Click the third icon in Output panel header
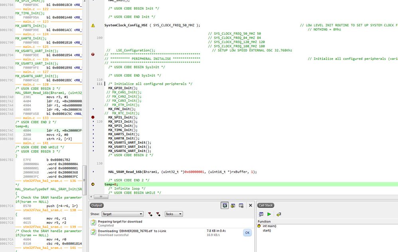398x252 pixels. click(x=241, y=206)
